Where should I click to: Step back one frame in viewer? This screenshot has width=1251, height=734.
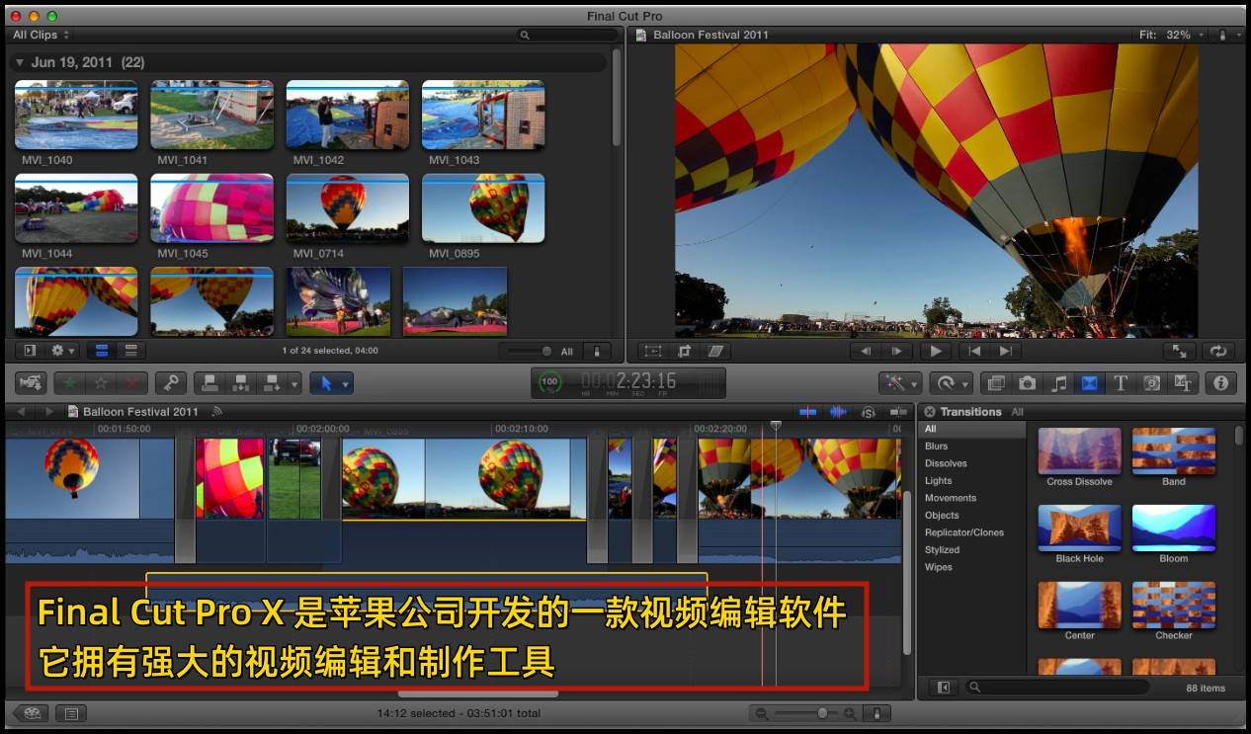pyautogui.click(x=866, y=351)
